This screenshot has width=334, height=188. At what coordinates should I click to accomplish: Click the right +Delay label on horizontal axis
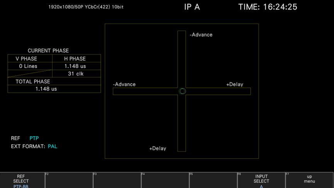[x=235, y=84]
